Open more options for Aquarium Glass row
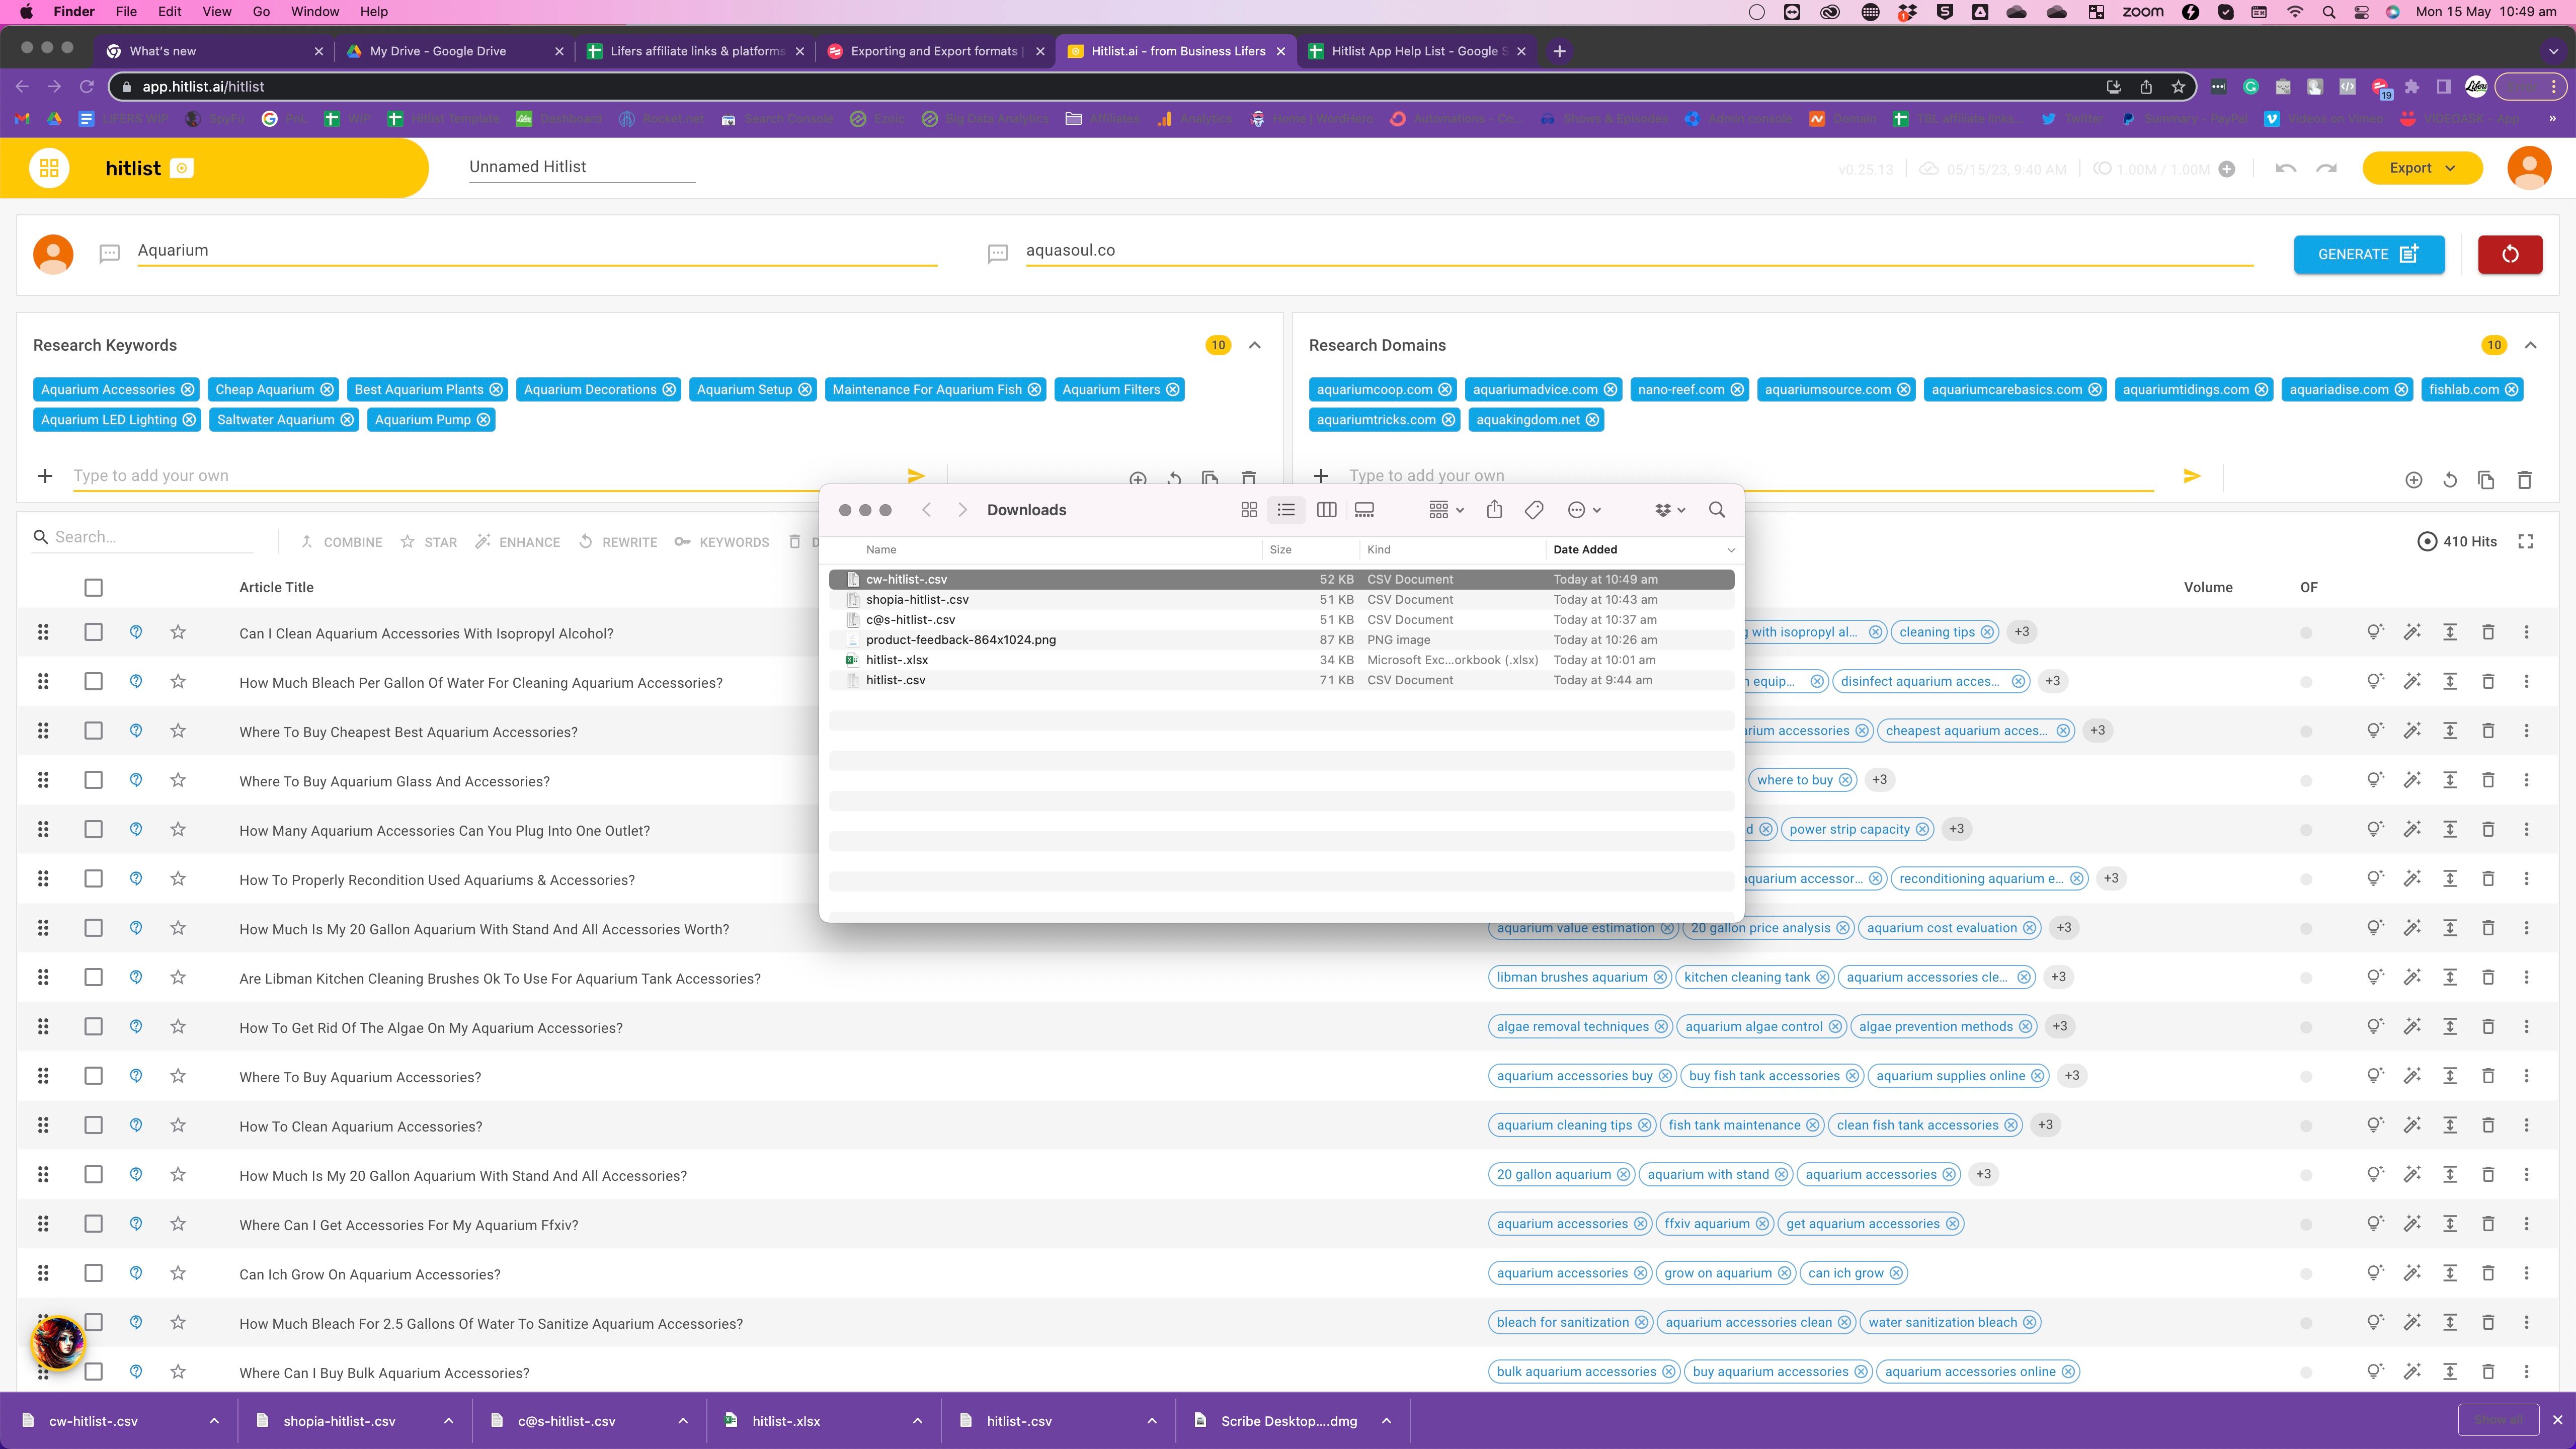 [x=2526, y=780]
